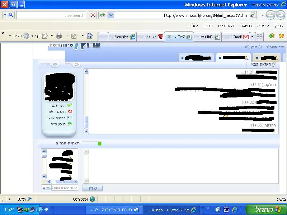Image resolution: width=287 pixels, height=215 pixels.
Task: Open the search provider dropdown arrow
Action: (5, 15)
